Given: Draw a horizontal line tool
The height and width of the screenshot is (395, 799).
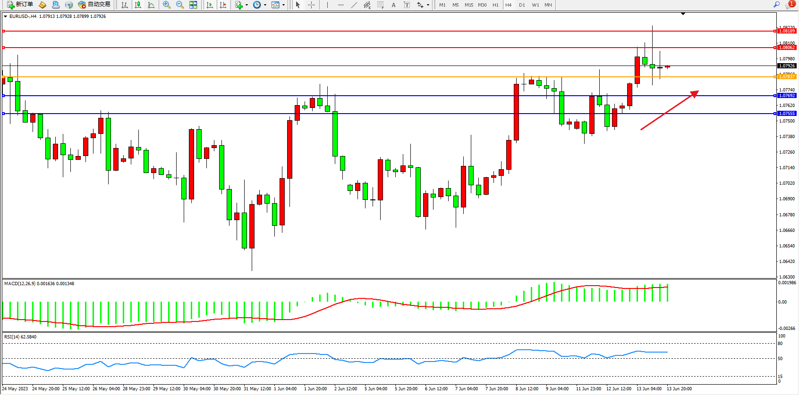Looking at the screenshot, I should pyautogui.click(x=340, y=5).
